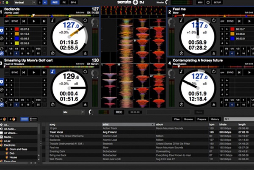
Task: Enable SYNC on deck 4
Action: [x=230, y=72]
